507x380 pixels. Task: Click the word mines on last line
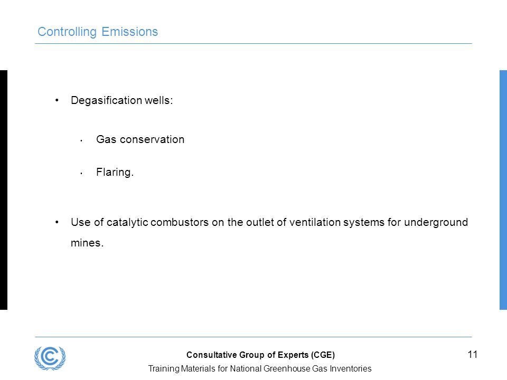click(86, 243)
